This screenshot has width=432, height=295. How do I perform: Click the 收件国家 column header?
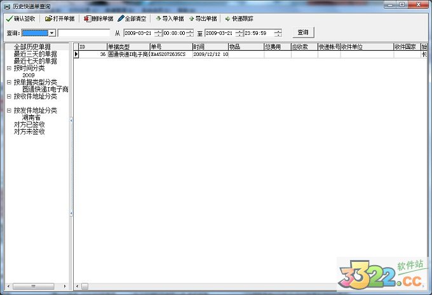(x=407, y=47)
